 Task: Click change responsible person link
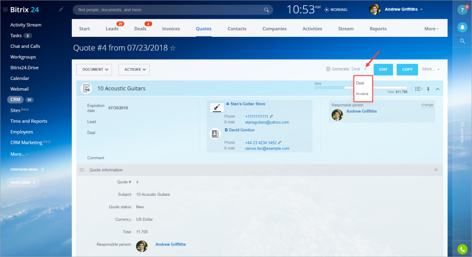click(x=427, y=105)
